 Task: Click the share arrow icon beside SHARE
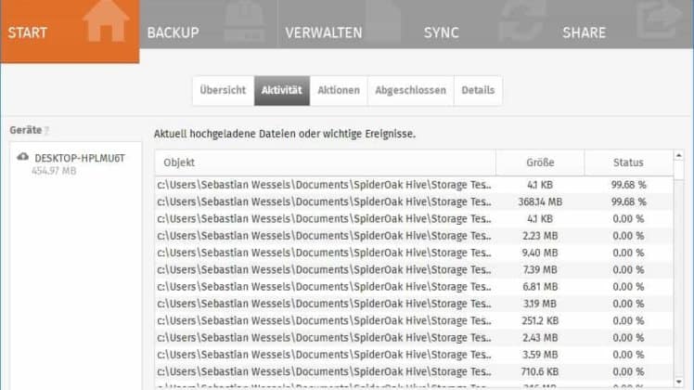[659, 19]
